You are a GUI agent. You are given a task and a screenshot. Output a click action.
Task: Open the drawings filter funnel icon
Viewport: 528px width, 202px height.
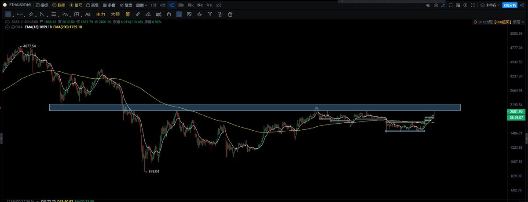(x=210, y=15)
